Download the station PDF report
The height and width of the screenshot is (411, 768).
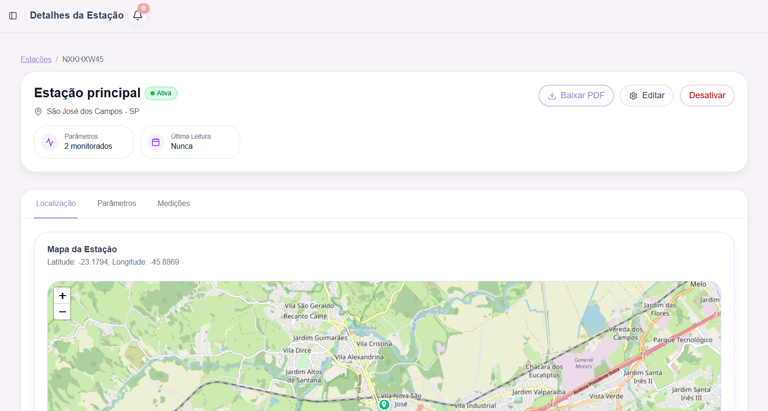click(x=576, y=95)
